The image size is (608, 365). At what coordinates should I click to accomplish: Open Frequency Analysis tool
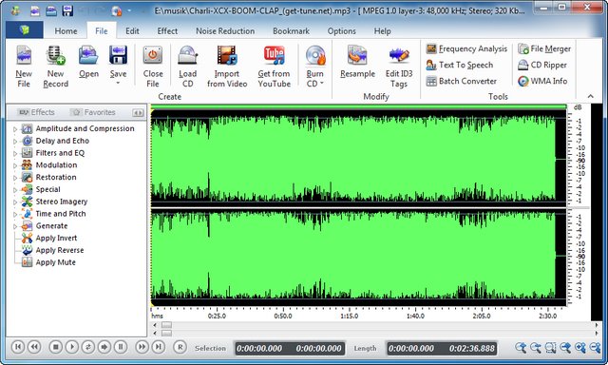466,48
